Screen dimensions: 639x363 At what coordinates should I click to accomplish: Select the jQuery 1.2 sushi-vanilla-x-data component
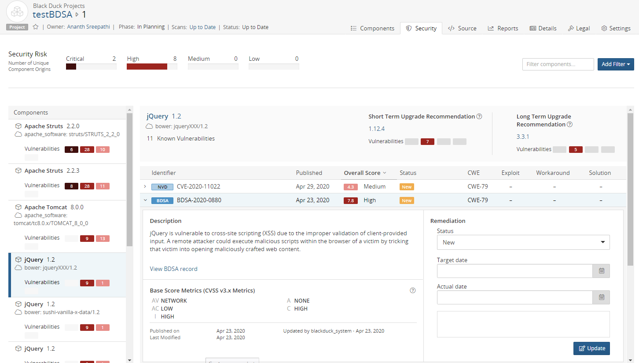tap(67, 319)
